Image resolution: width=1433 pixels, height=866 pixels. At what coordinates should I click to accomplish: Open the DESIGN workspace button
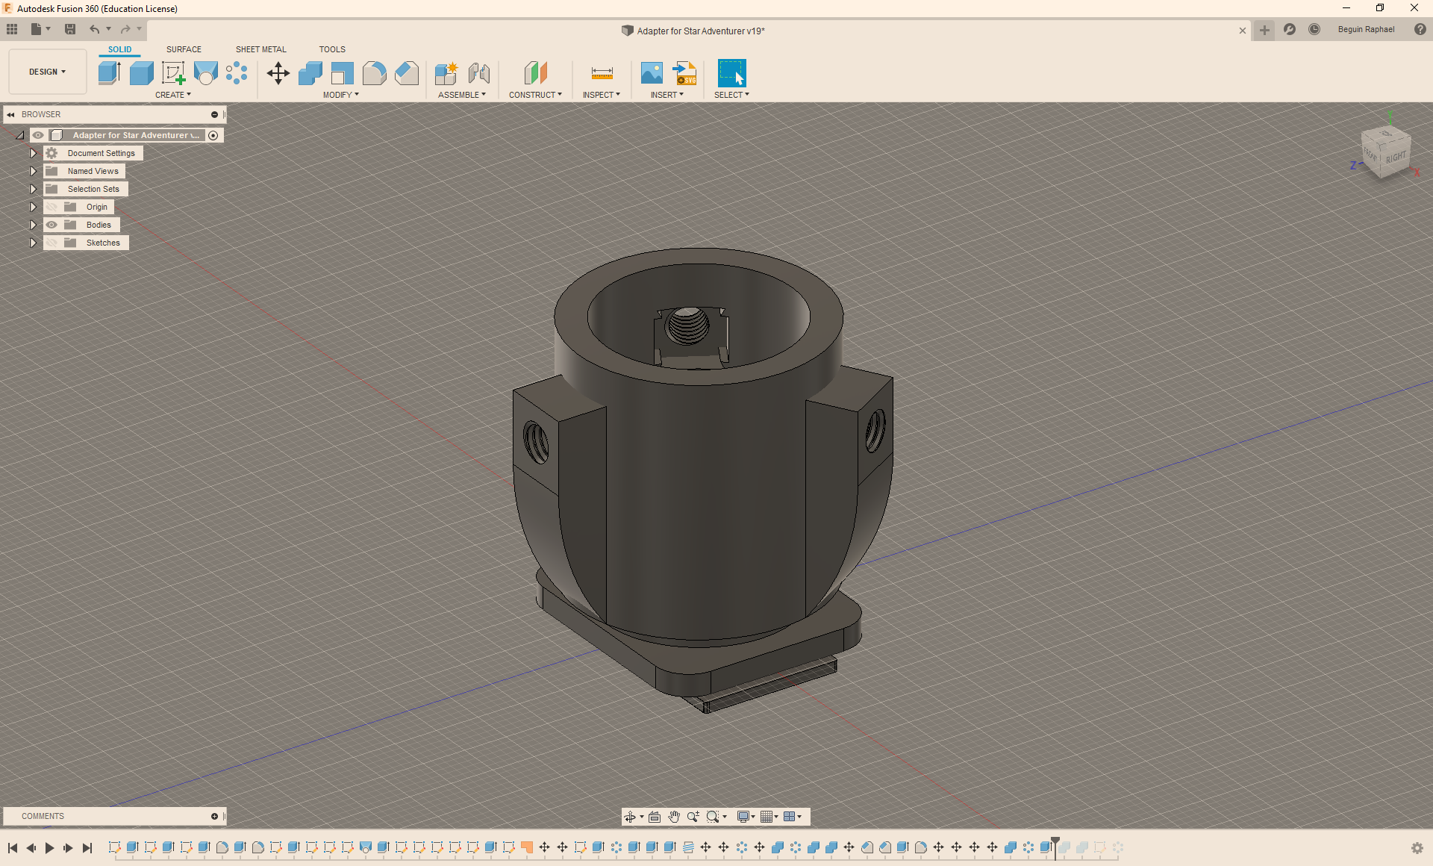(x=47, y=72)
